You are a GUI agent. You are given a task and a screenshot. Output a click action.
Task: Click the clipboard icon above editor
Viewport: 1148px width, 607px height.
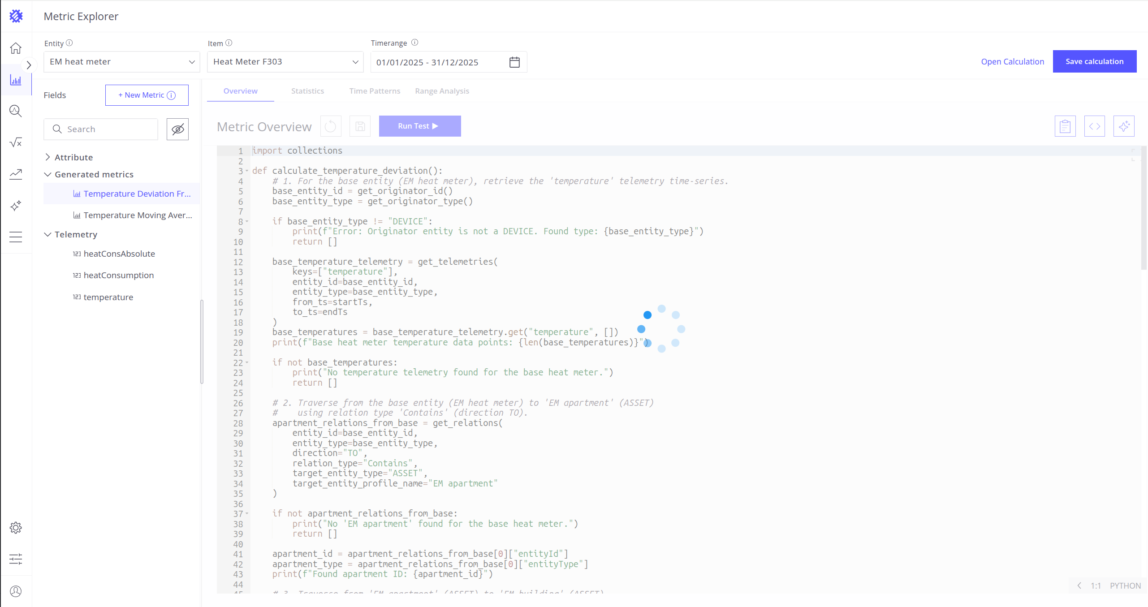1065,126
